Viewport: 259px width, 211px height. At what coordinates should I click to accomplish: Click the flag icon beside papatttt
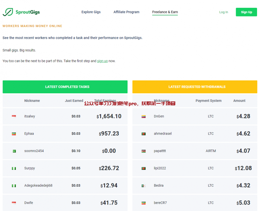tap(143, 151)
